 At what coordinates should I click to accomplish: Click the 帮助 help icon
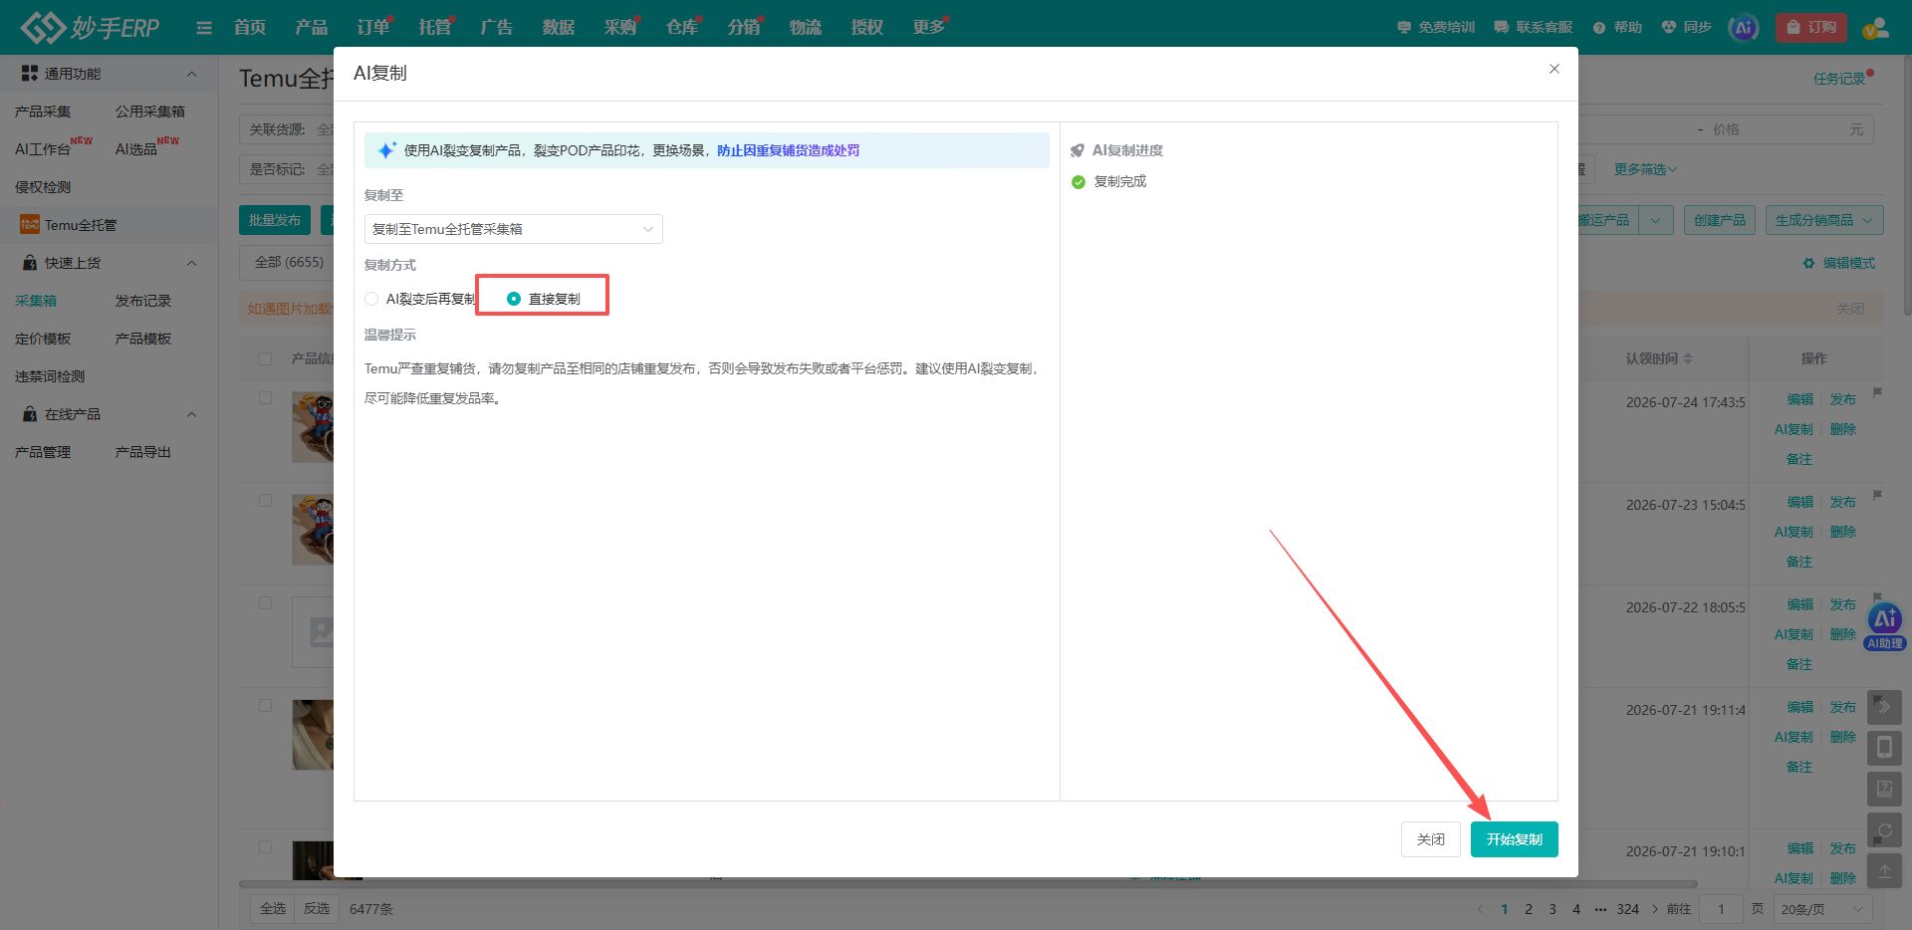point(1599,28)
